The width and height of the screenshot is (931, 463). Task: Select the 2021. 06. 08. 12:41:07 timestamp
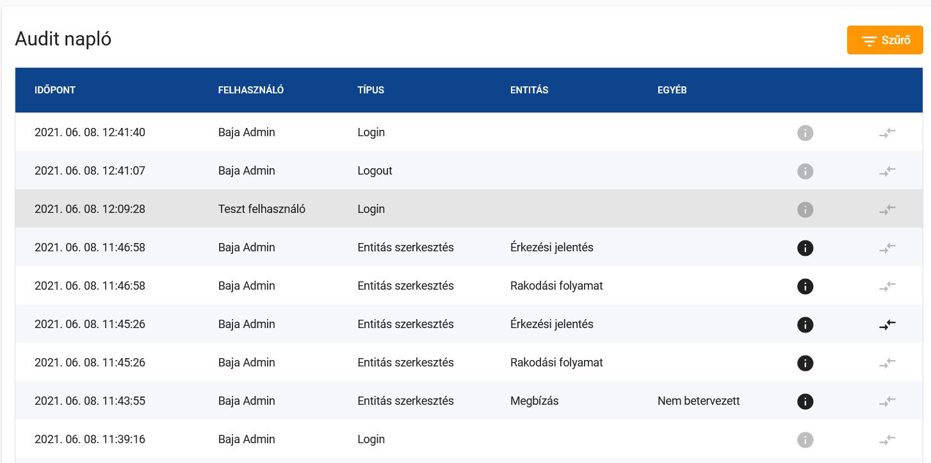90,171
